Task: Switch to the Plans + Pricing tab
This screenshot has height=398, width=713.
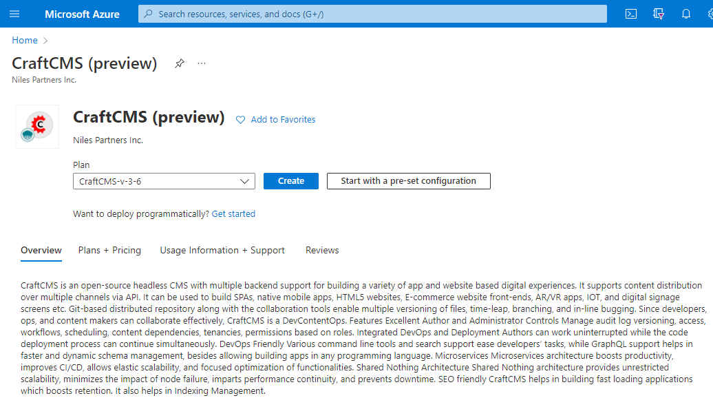Action: click(109, 250)
